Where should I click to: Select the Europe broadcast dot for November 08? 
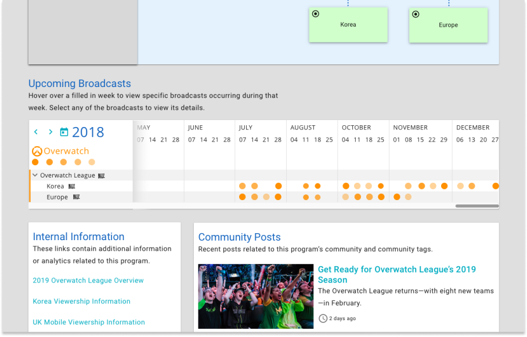tap(408, 197)
